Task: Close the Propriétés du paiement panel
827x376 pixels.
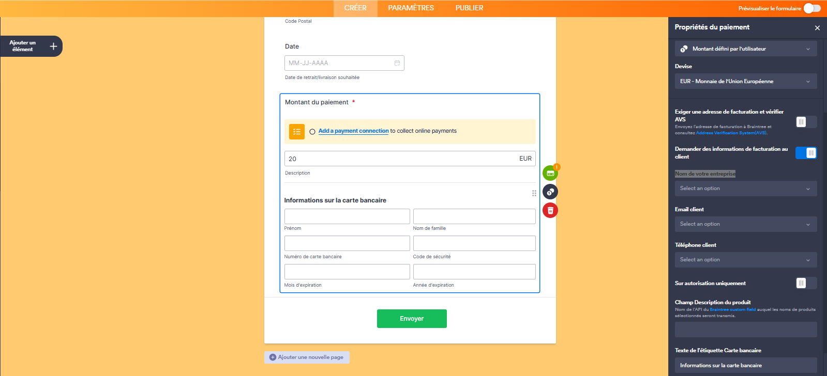Action: [x=817, y=28]
